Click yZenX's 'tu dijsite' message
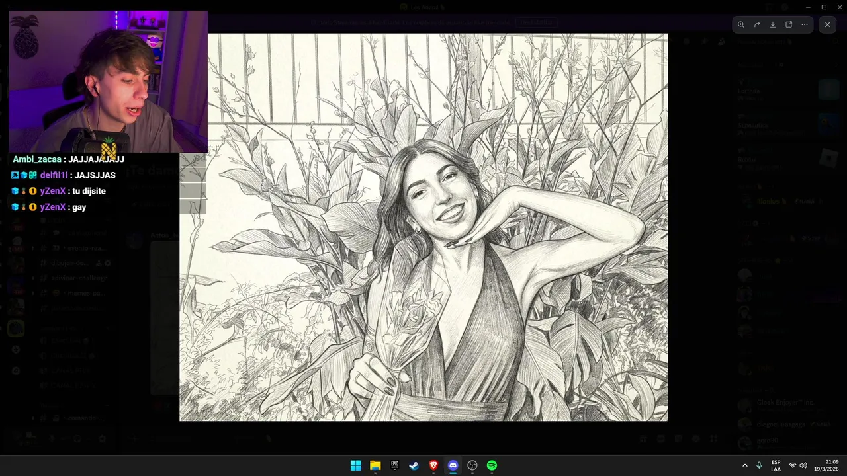Image resolution: width=847 pixels, height=476 pixels. [x=58, y=191]
